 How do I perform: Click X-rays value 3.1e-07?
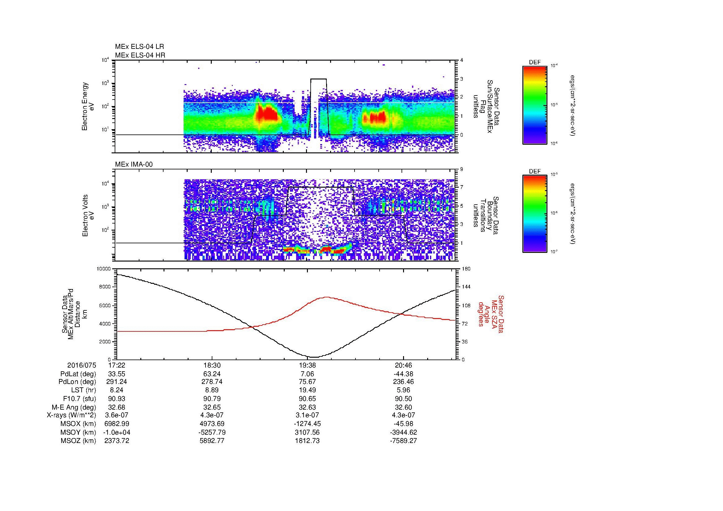point(308,415)
